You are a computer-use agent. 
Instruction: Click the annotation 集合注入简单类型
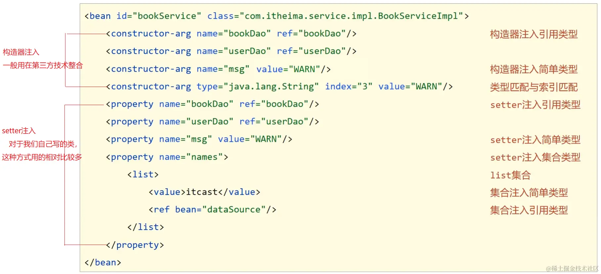coord(529,193)
